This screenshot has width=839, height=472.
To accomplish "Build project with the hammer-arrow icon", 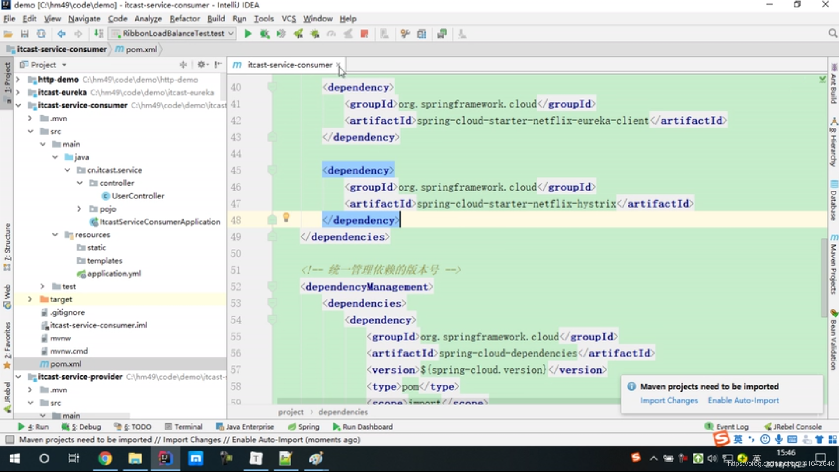I will [99, 34].
